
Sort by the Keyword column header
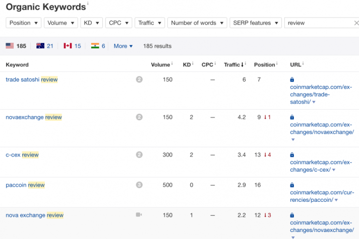pyautogui.click(x=17, y=65)
